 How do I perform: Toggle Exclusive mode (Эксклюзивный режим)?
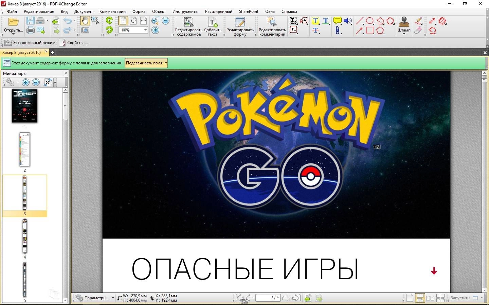pyautogui.click(x=30, y=43)
